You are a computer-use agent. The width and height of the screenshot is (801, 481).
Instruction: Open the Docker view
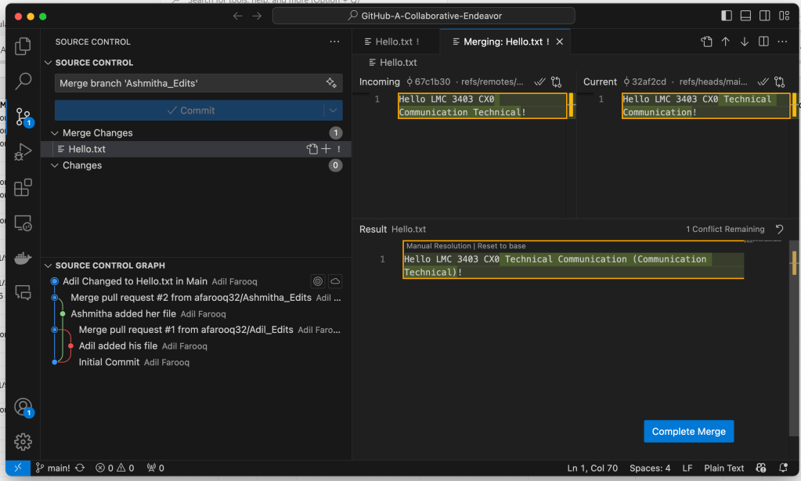click(x=23, y=259)
